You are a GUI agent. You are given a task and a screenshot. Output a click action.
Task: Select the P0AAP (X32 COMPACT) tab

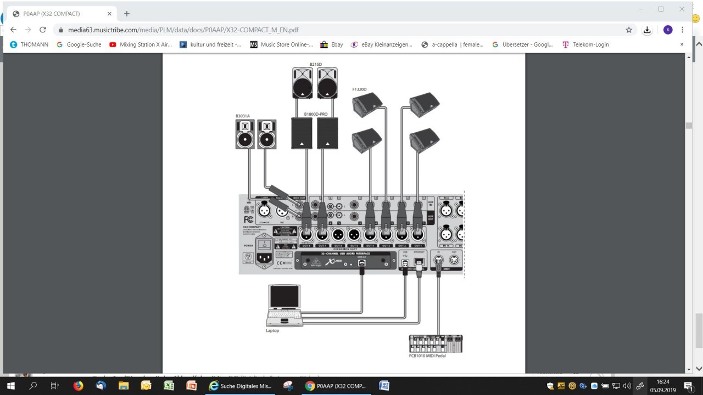pos(62,14)
